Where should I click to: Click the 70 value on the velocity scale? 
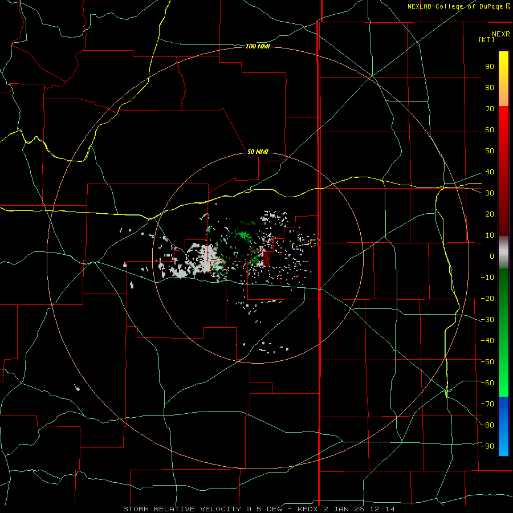click(490, 109)
